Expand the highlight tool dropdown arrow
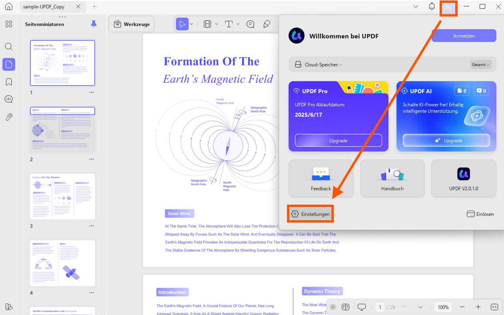Viewport: 504px width, 315px height. coord(217,24)
